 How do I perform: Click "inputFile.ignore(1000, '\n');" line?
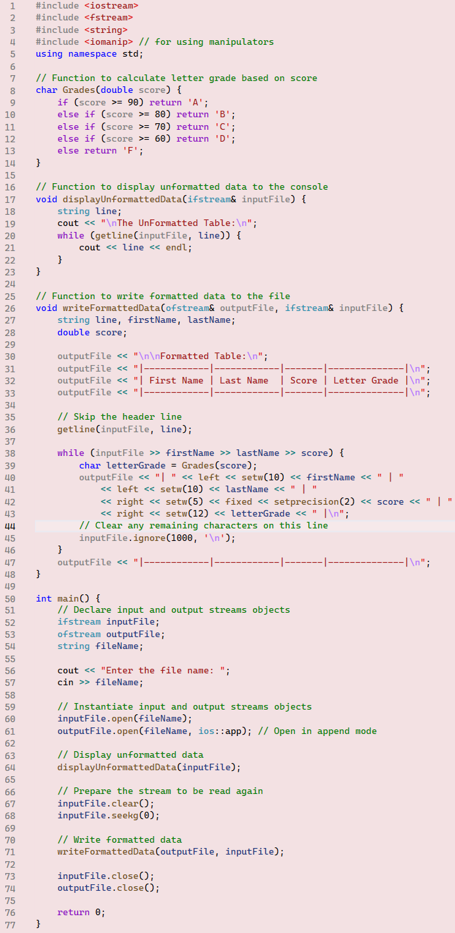(x=157, y=538)
